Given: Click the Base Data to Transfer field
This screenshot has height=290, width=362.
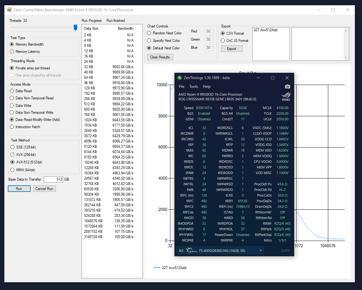Looking at the screenshot, I should point(53,179).
